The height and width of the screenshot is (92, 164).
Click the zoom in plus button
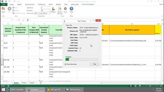[x=157, y=86]
